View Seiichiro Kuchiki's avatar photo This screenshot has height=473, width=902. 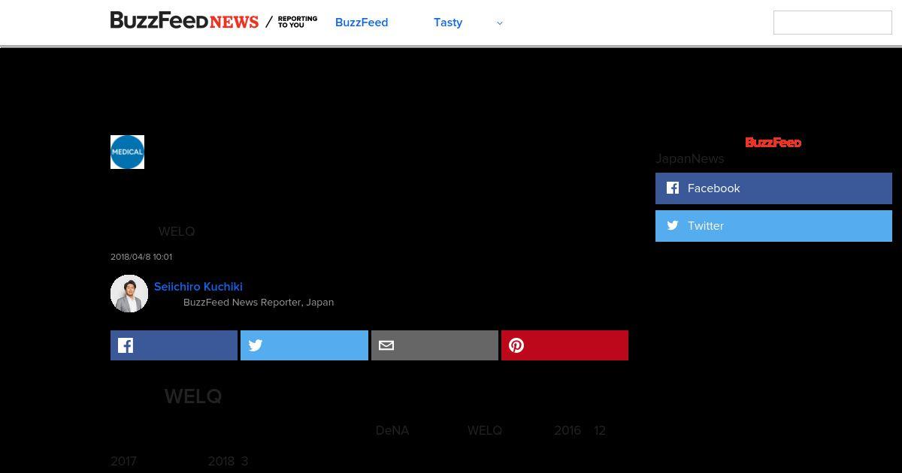click(129, 294)
